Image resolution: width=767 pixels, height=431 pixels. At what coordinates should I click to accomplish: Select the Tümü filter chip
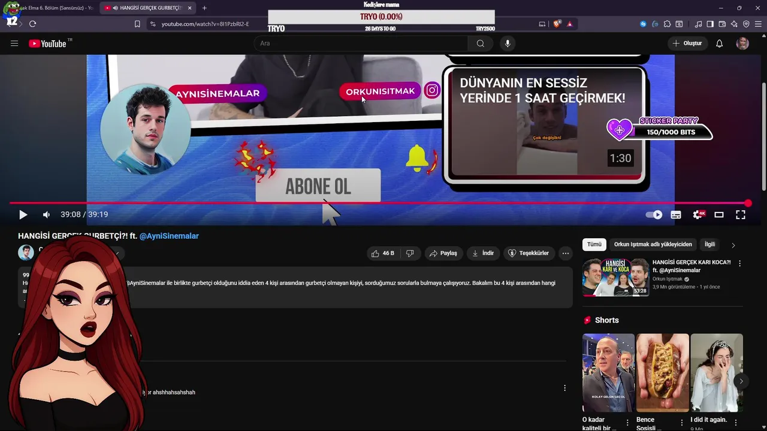tap(594, 244)
